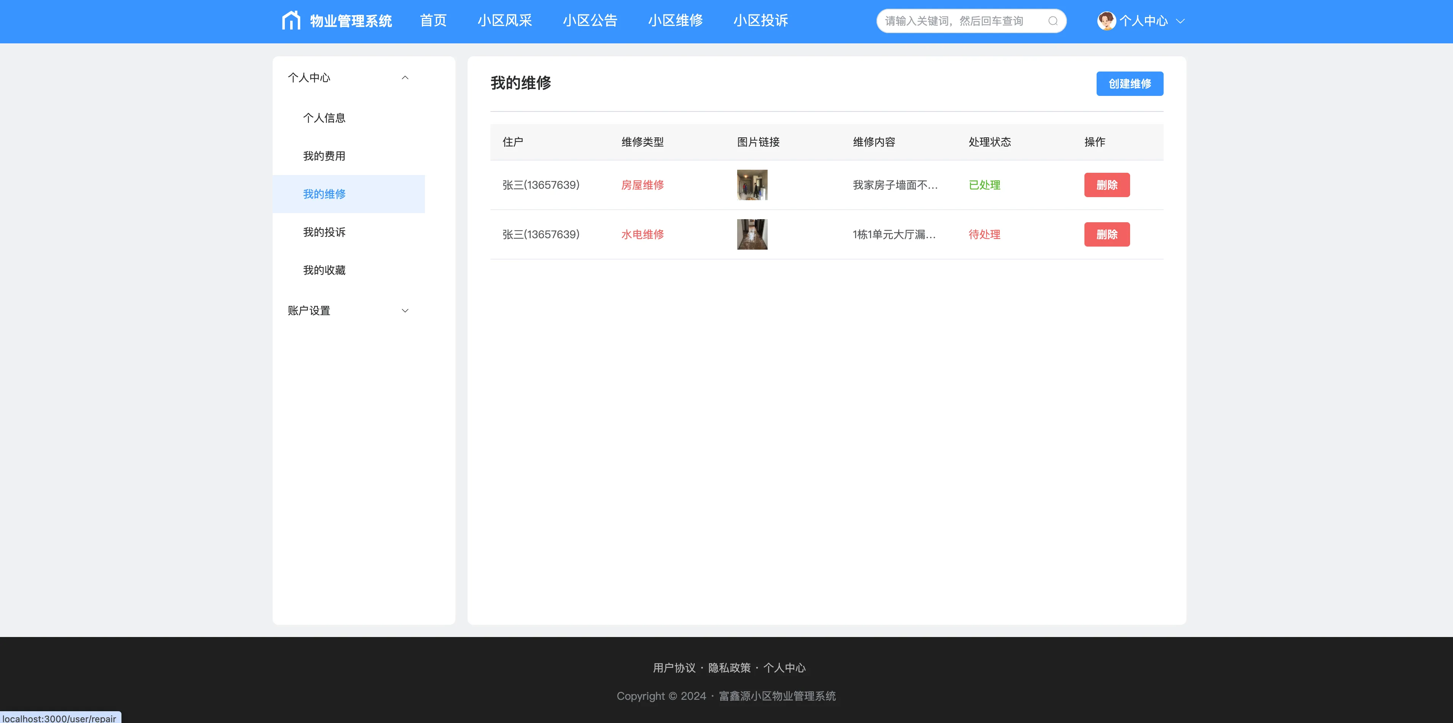Navigate to 小区投诉 in top bar

click(x=760, y=21)
